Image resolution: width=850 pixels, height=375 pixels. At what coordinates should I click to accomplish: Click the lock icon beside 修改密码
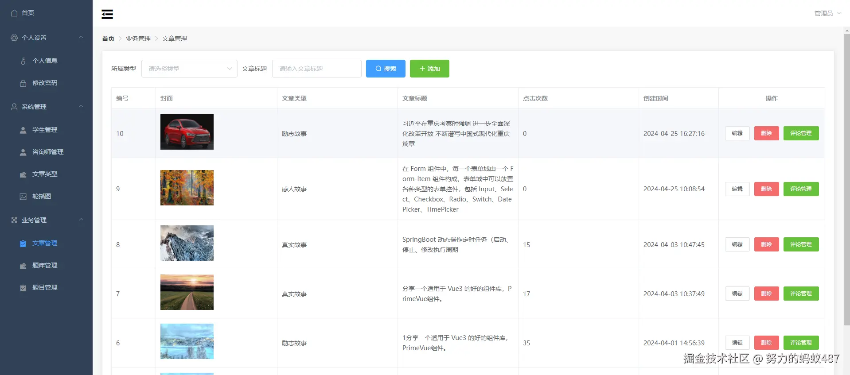[23, 83]
